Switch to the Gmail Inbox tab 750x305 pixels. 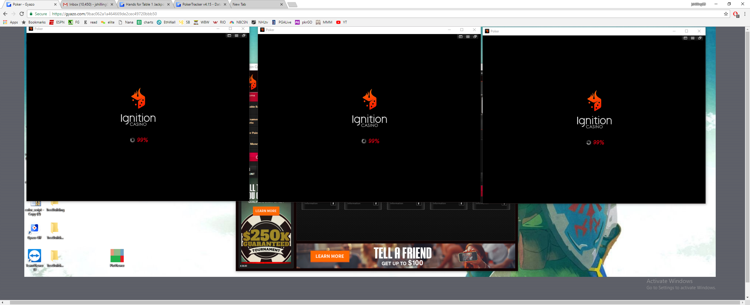(x=88, y=4)
